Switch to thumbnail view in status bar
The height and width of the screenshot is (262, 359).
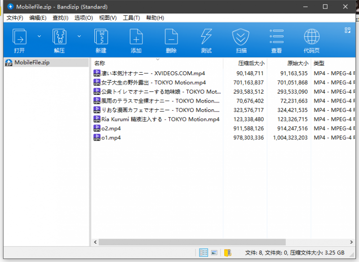coord(214,253)
